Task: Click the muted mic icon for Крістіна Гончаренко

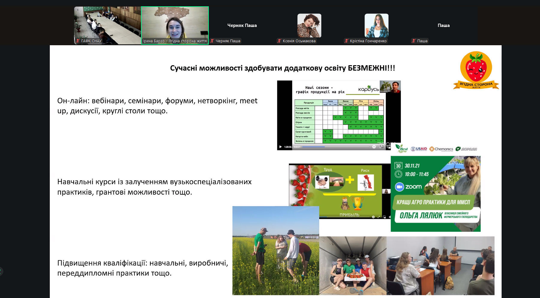Action: [346, 41]
